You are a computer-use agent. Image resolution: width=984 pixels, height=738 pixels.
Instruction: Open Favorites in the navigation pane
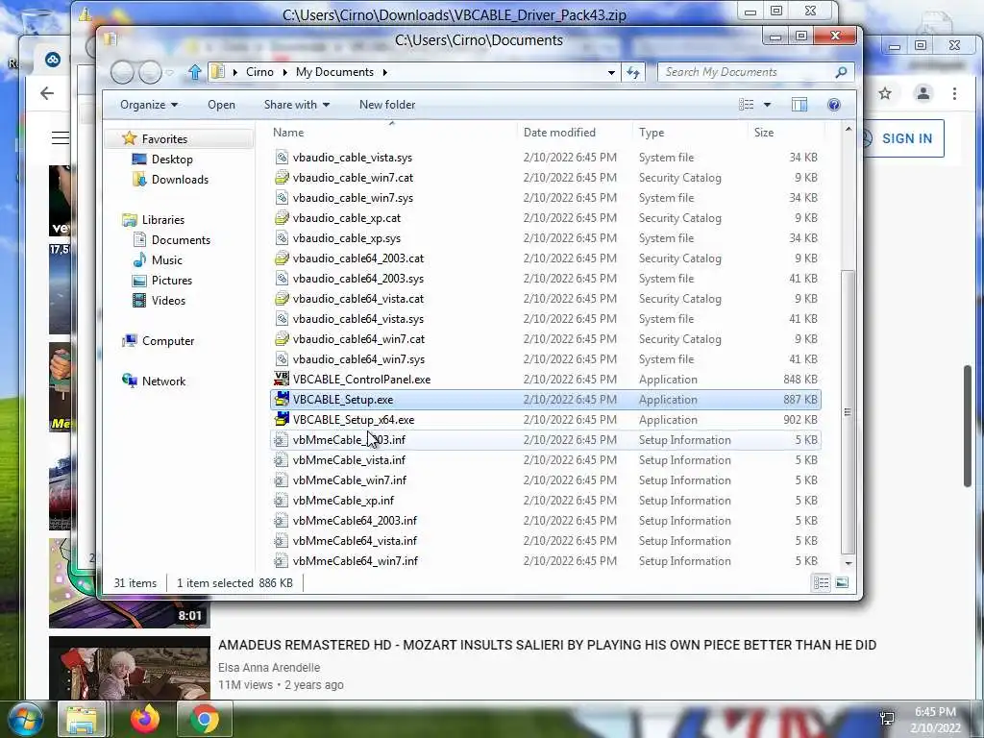point(164,138)
